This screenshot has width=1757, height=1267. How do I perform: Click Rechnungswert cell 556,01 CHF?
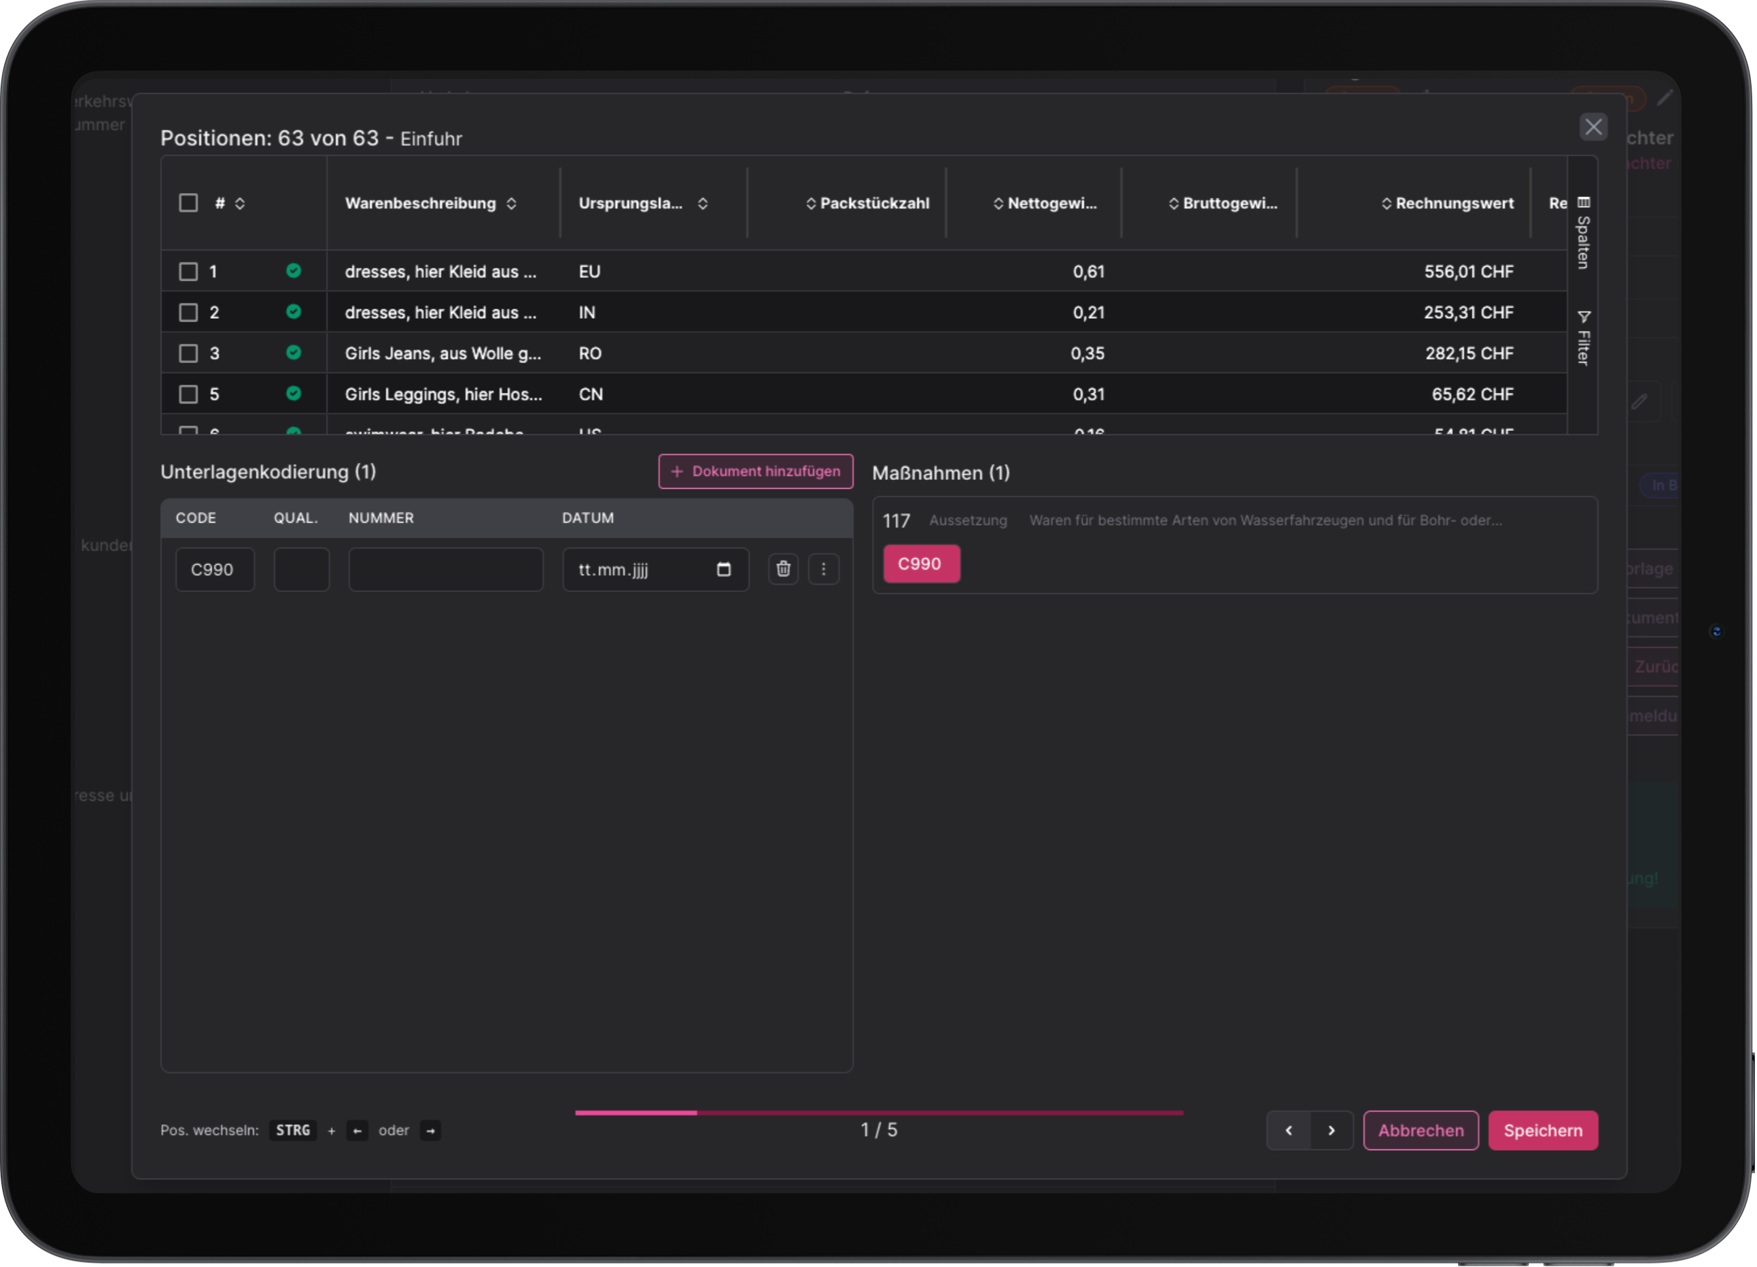pos(1468,272)
